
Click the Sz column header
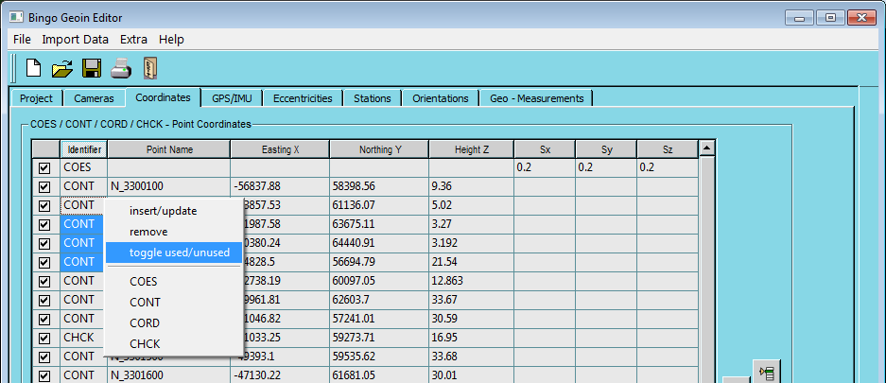tap(668, 149)
